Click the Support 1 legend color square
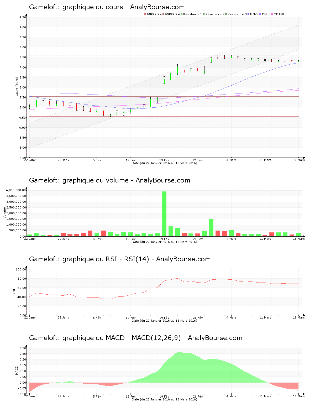This screenshot has width=315, height=407. click(145, 14)
